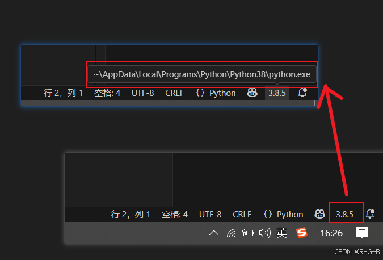Select end of line CRLF in the status bar beneath the tooltip
This screenshot has width=383, height=260.
(x=174, y=93)
